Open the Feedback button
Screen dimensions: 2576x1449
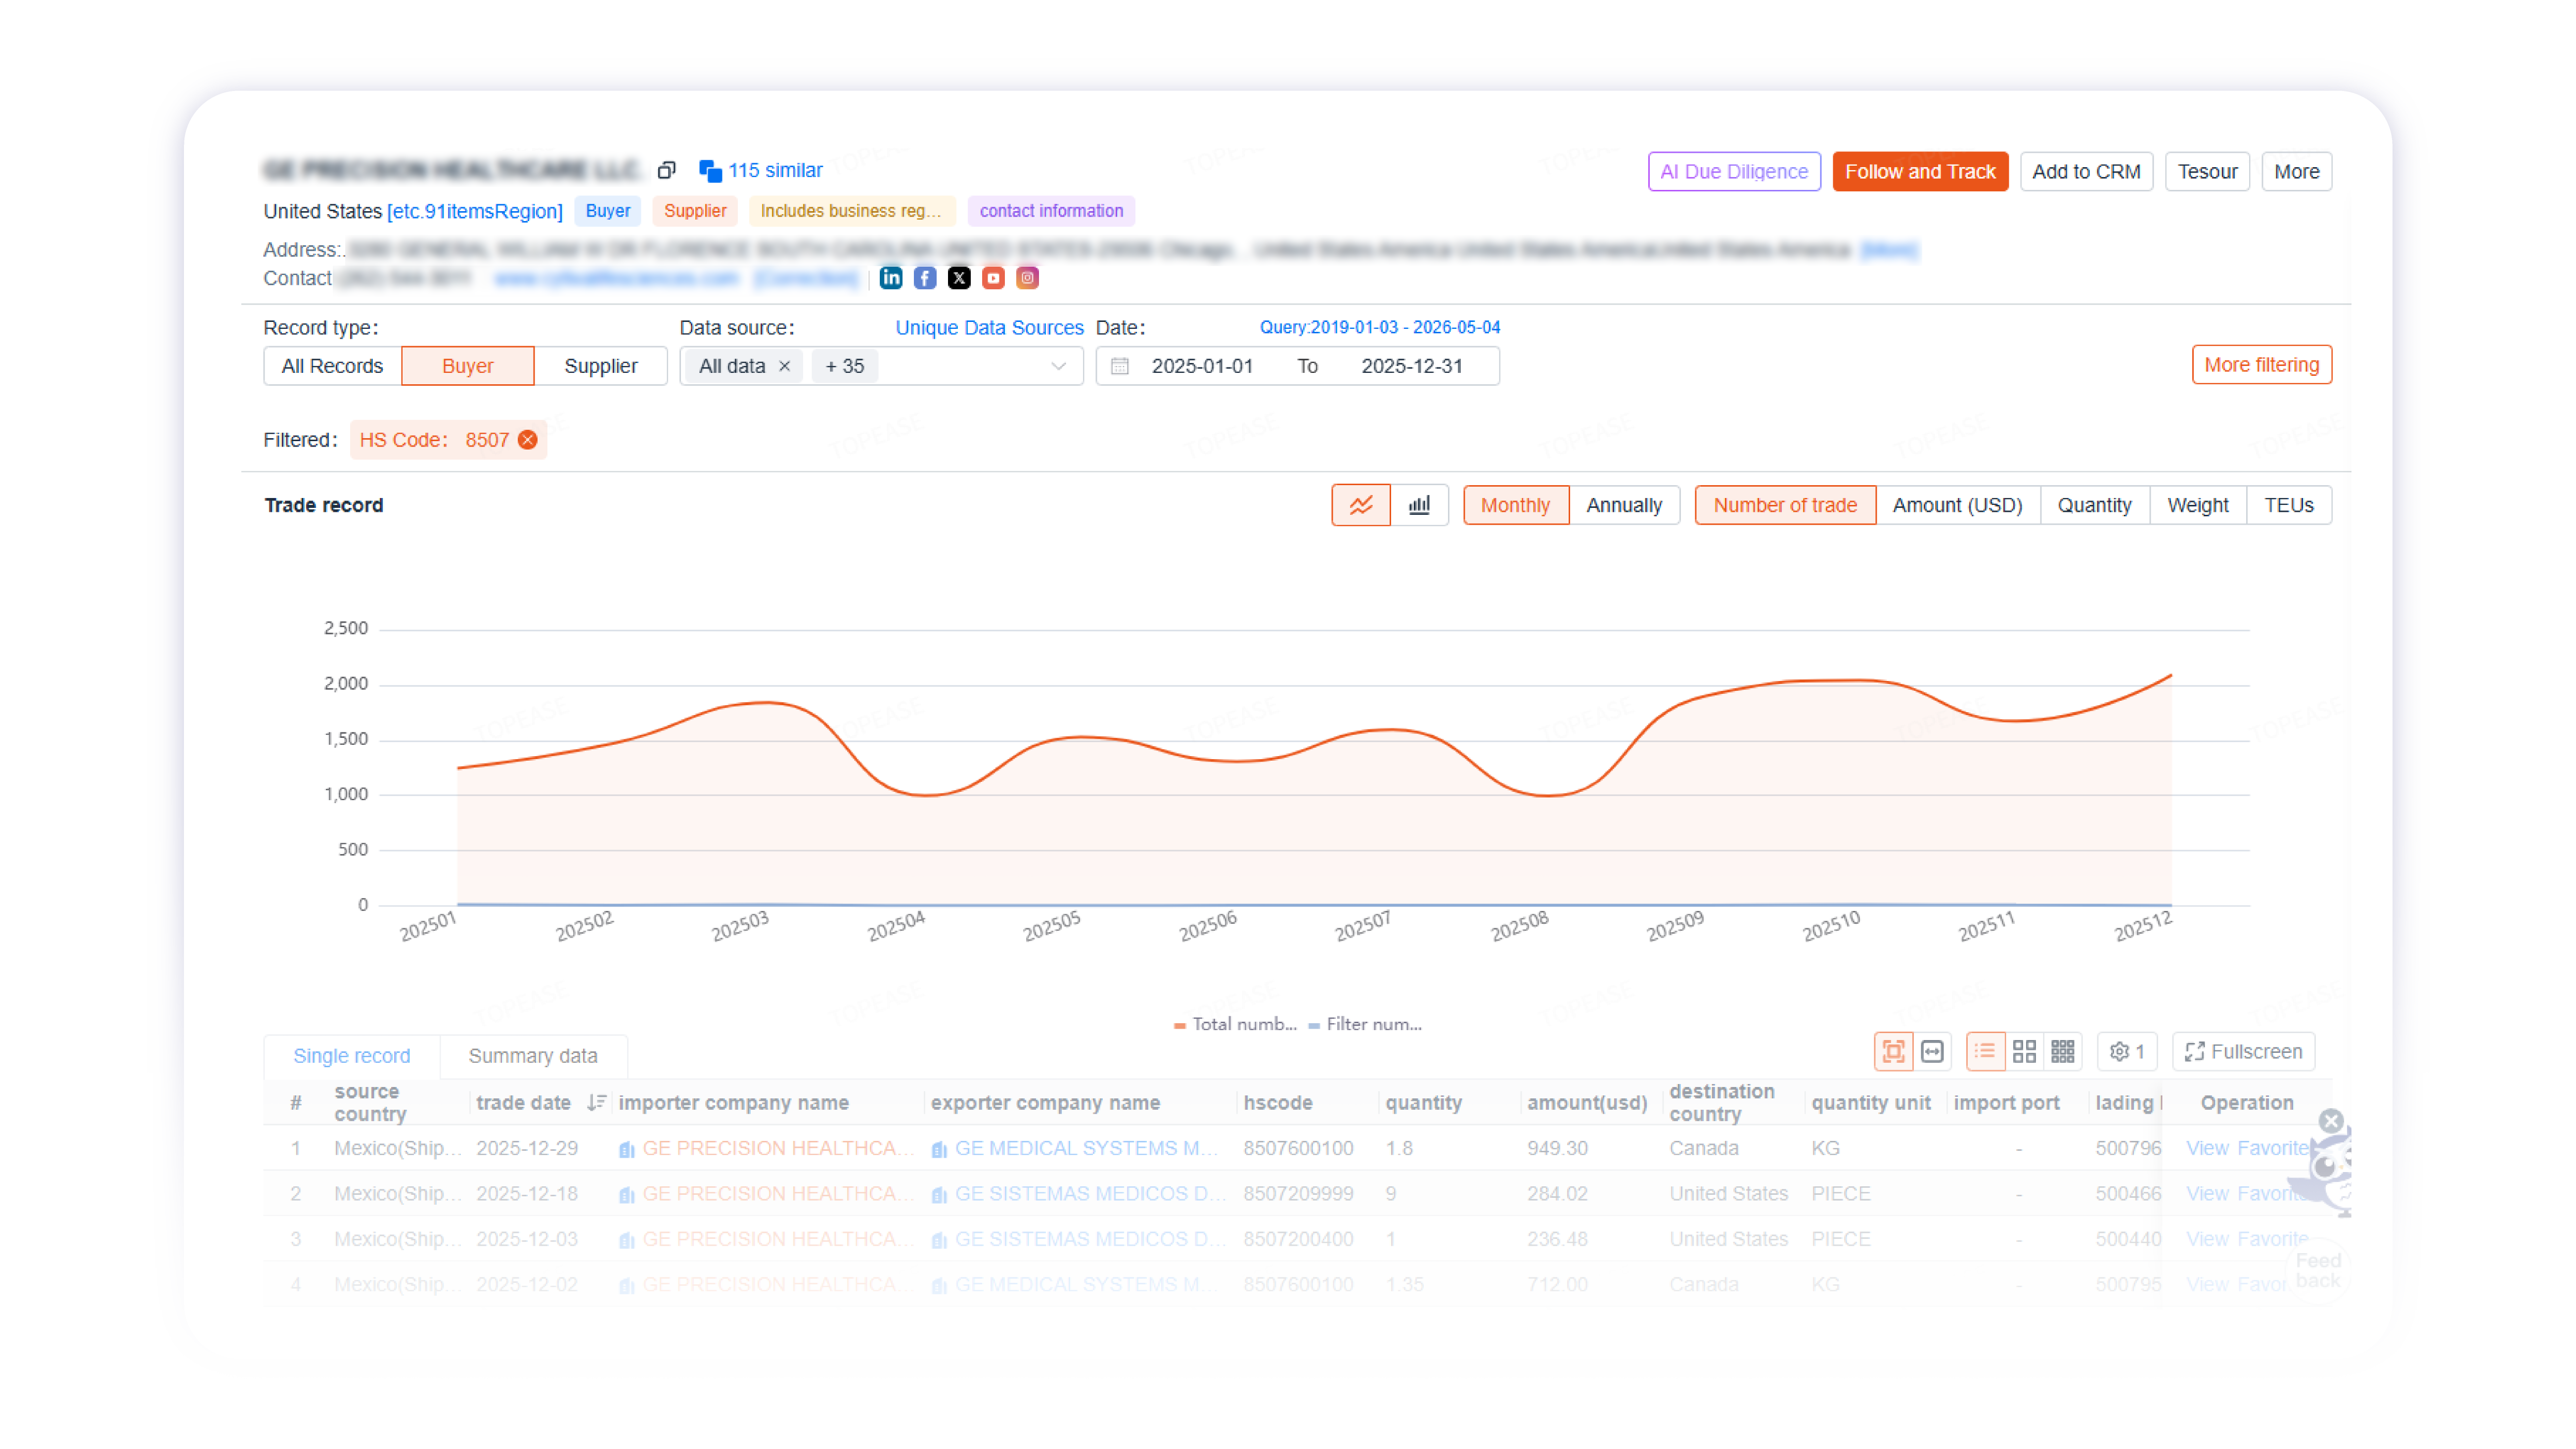(x=2318, y=1271)
